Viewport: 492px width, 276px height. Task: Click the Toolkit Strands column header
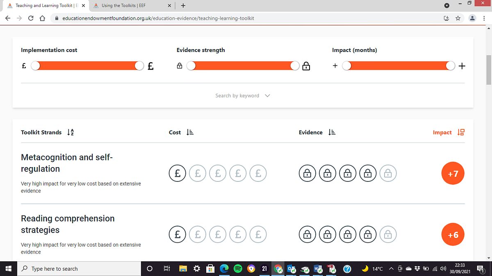(x=41, y=132)
